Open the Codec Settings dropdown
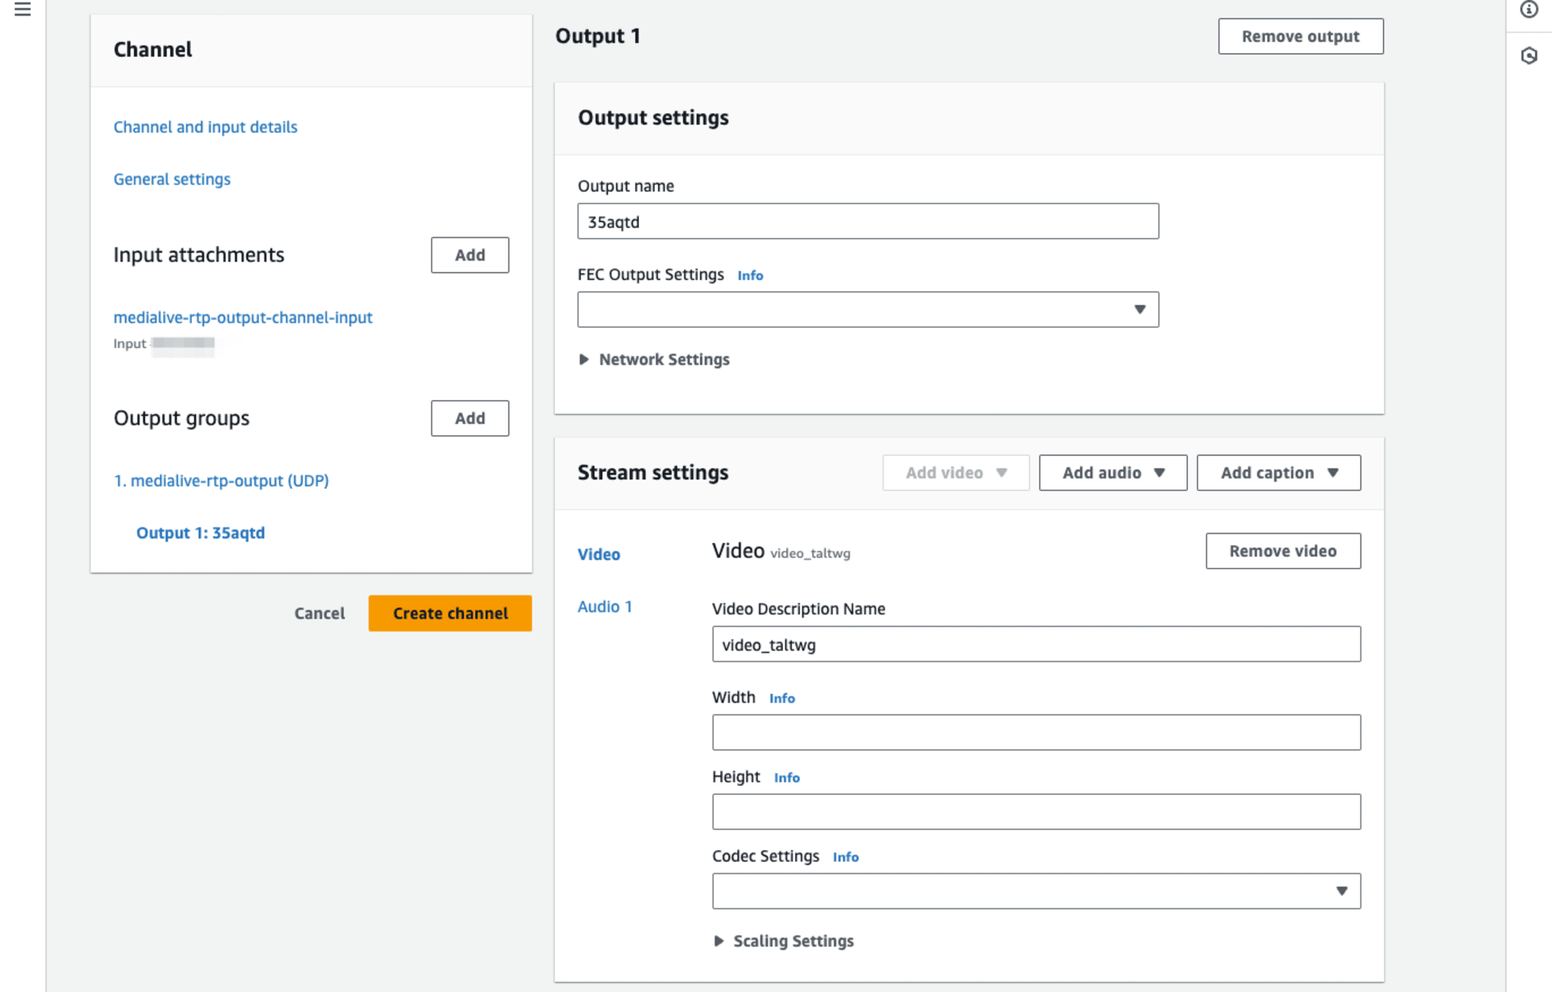Viewport: 1552px width, 992px height. (x=1036, y=891)
